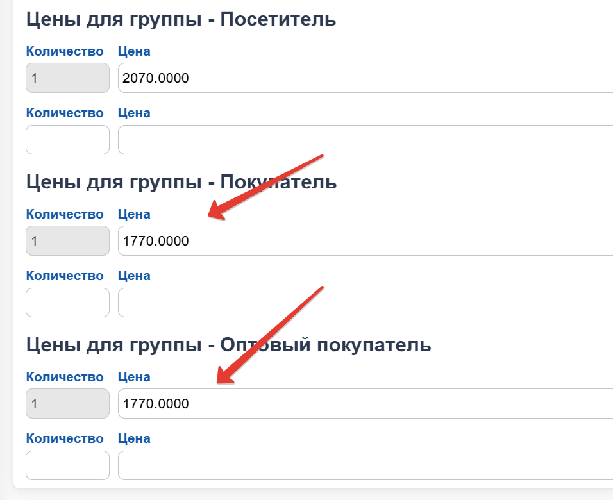The image size is (613, 500).
Task: Click quantity field 1 under Оптовый покупатель
Action: tap(67, 403)
